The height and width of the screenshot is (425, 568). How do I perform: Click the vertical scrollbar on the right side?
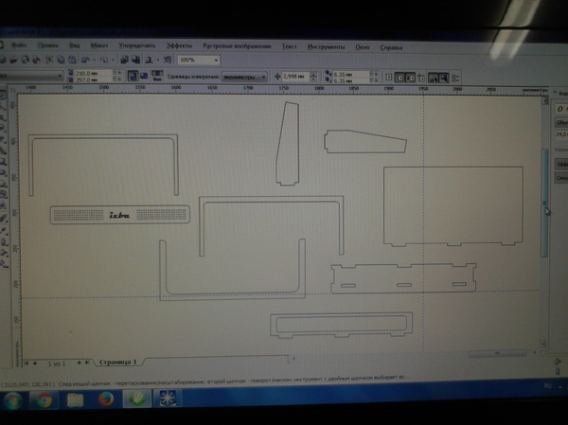(543, 208)
